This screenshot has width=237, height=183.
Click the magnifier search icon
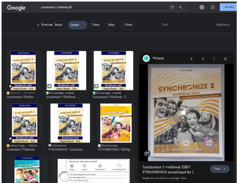[181, 7]
